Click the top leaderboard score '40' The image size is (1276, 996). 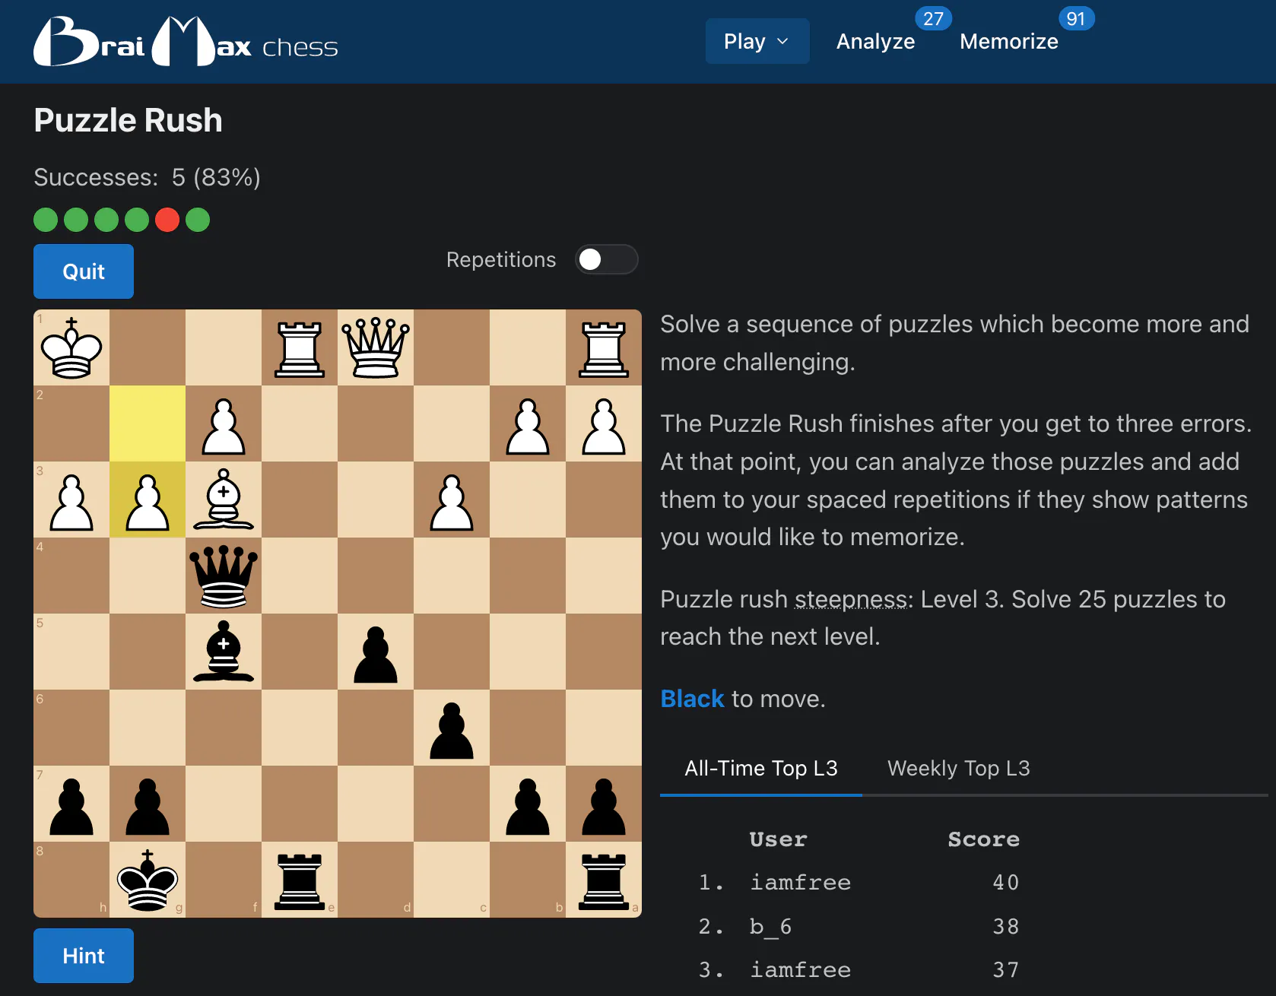pyautogui.click(x=1005, y=882)
